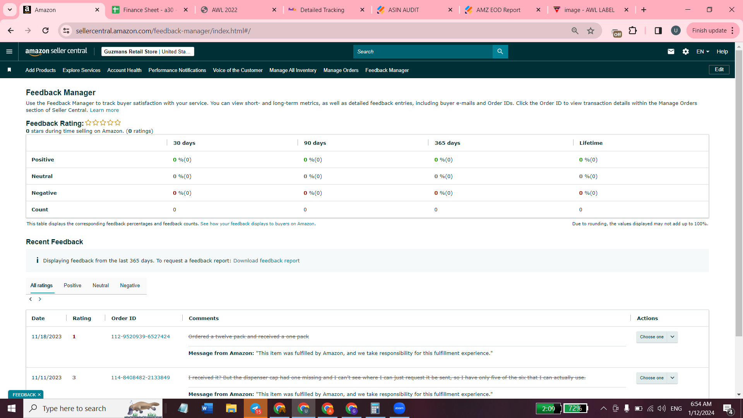This screenshot has width=743, height=418.
Task: Open the extension icon labeled Off
Action: 616,32
